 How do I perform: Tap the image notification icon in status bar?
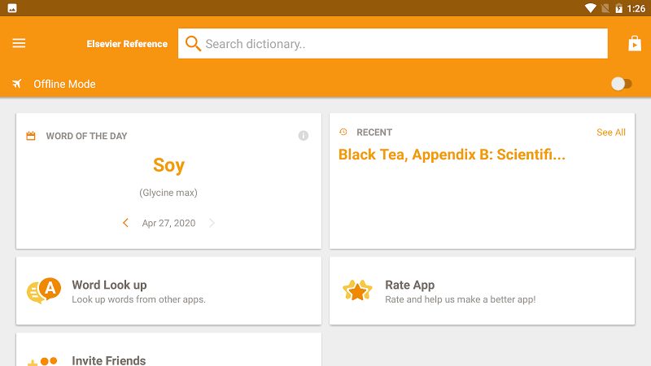(x=12, y=8)
